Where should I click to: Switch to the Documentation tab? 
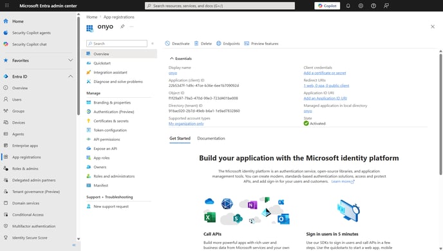[x=211, y=138]
